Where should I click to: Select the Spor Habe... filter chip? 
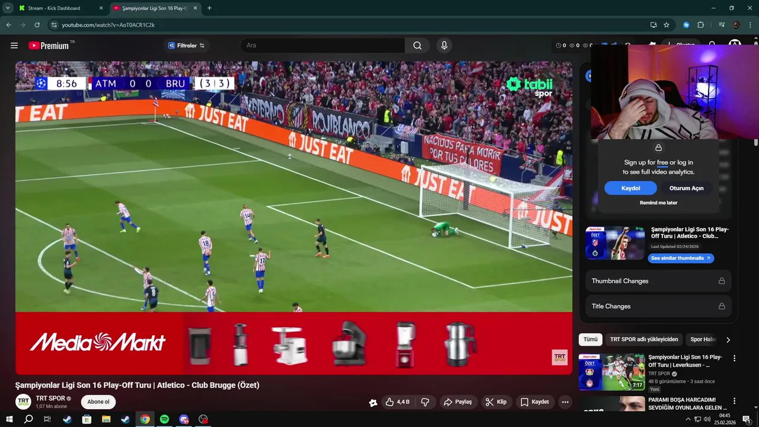point(703,339)
